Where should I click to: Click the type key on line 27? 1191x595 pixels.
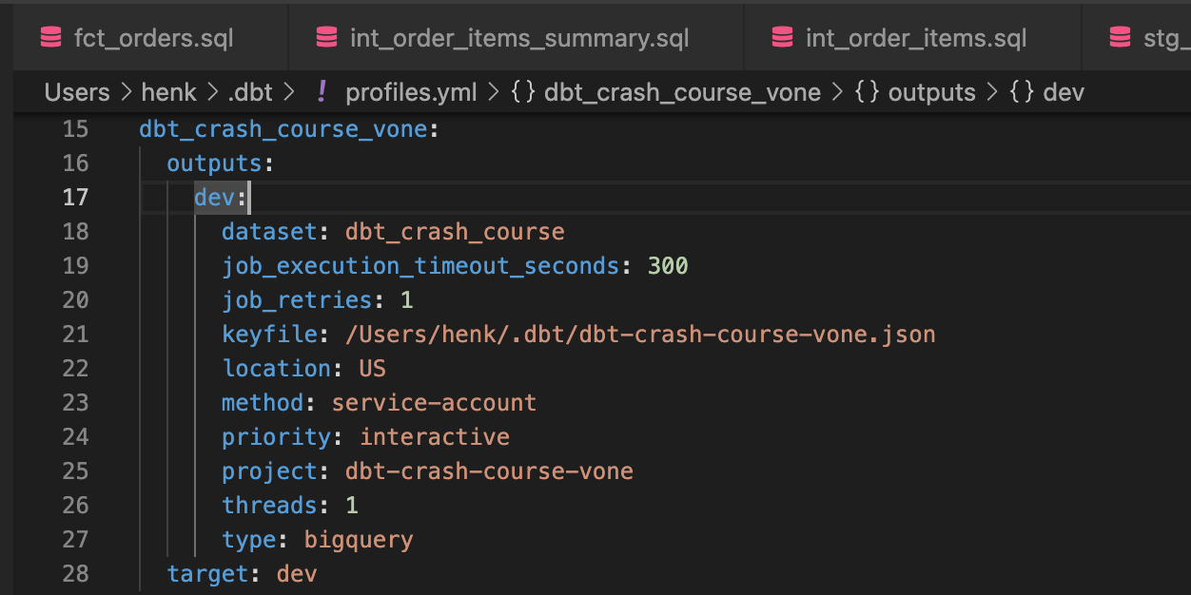249,539
